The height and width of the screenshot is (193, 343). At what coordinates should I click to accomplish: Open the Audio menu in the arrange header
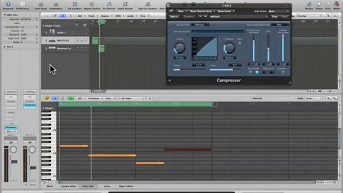coord(132,16)
